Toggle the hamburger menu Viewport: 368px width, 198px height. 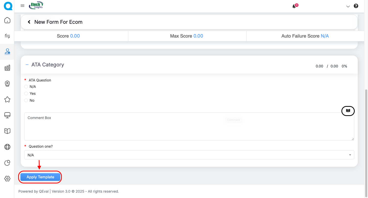coord(22,6)
